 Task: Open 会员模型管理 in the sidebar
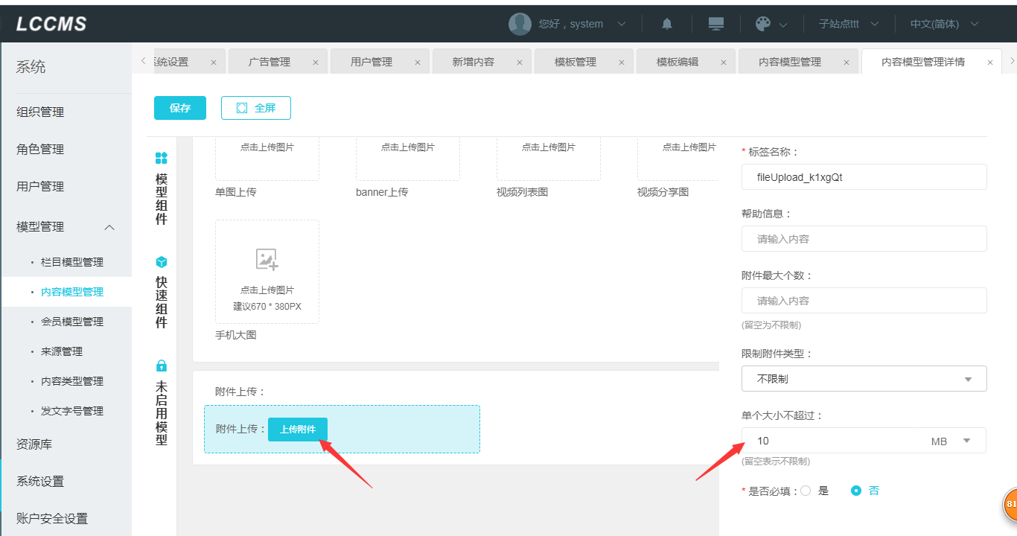coord(72,322)
